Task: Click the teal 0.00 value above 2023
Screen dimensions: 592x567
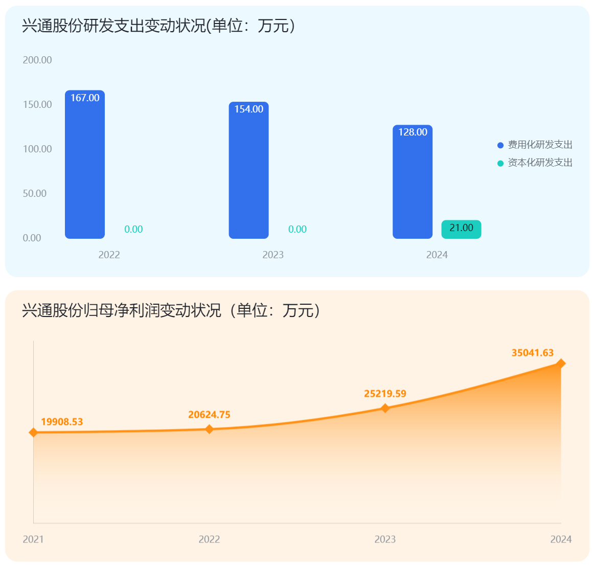Action: (x=298, y=229)
